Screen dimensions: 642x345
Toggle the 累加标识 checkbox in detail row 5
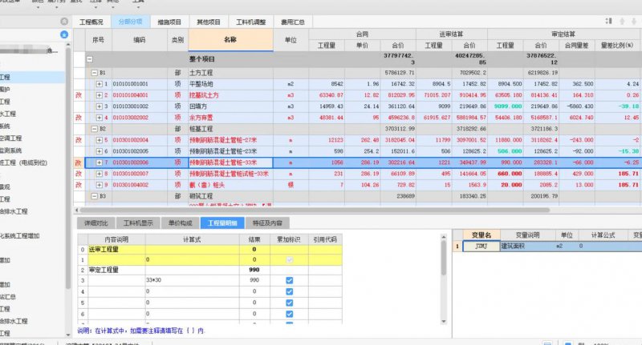coord(290,303)
